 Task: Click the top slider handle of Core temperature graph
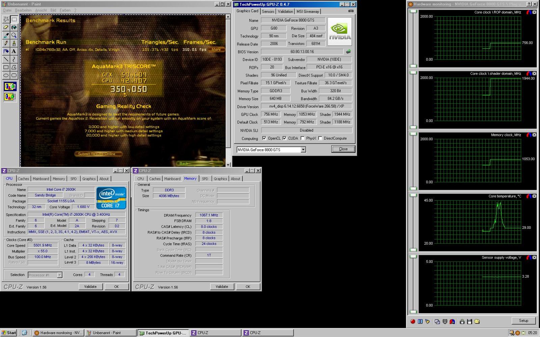tap(413, 195)
